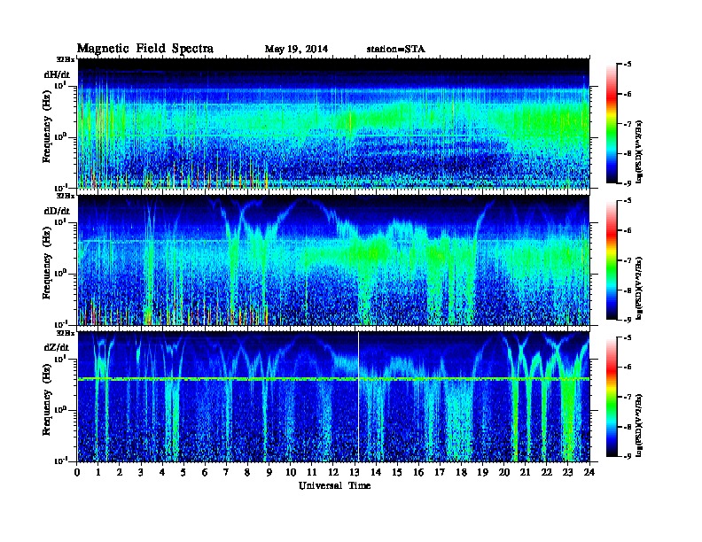The image size is (702, 542).
Task: Click the 32Hz label above the dD/dt panel
Action: pos(66,196)
